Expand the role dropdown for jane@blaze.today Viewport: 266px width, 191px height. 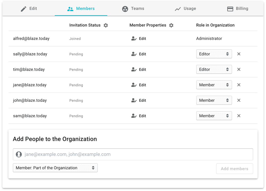pos(214,85)
